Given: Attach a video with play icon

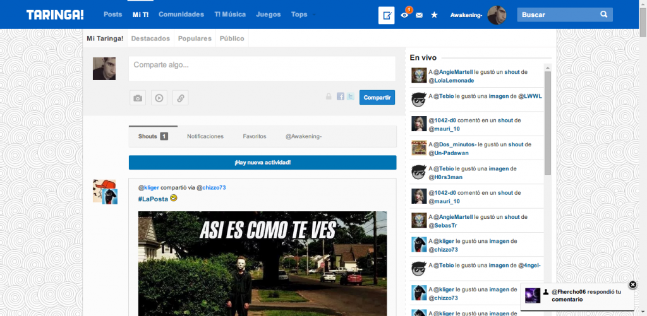Looking at the screenshot, I should 159,98.
